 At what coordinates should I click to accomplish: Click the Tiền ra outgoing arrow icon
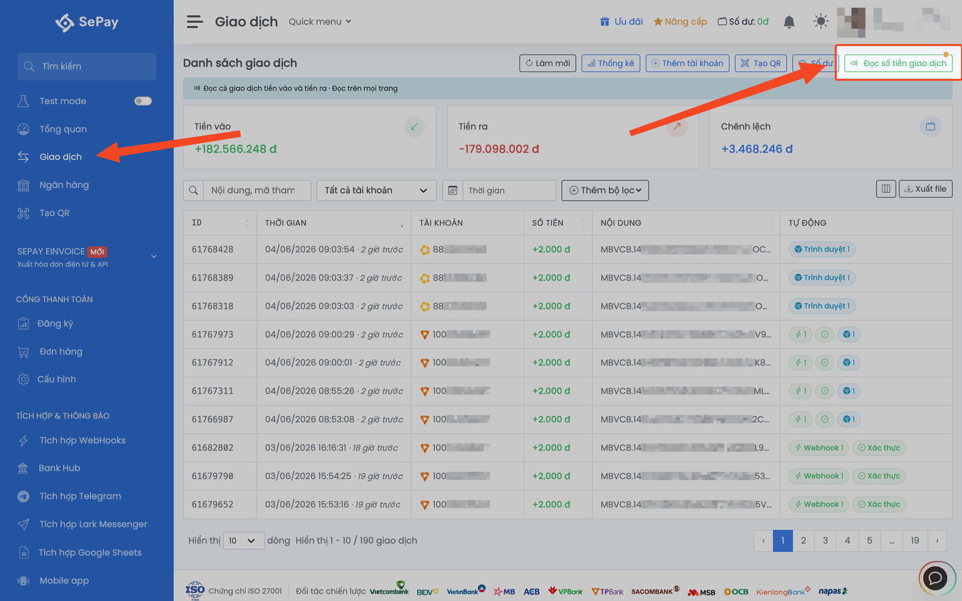tap(677, 127)
